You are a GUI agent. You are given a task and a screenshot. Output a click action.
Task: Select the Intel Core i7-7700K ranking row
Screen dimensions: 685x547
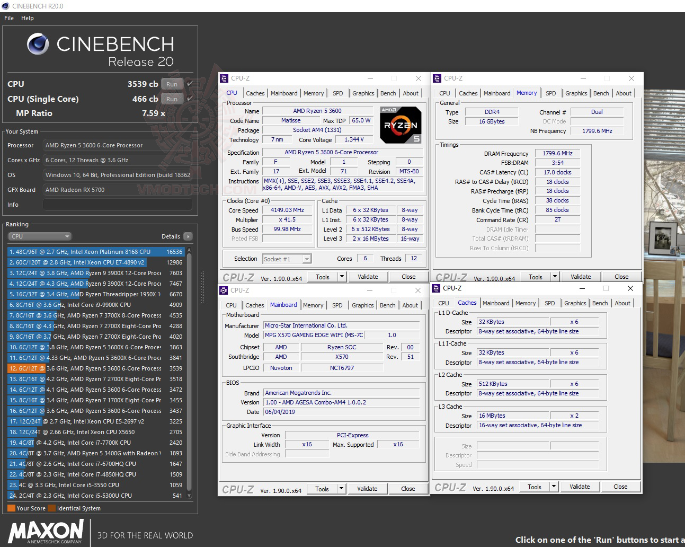(96, 443)
